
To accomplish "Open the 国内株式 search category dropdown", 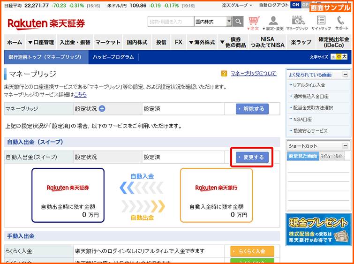I will (x=213, y=22).
